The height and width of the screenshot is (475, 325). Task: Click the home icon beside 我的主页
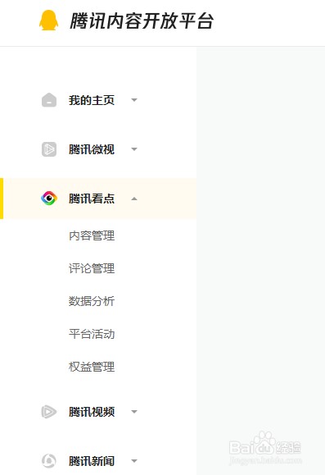point(49,100)
